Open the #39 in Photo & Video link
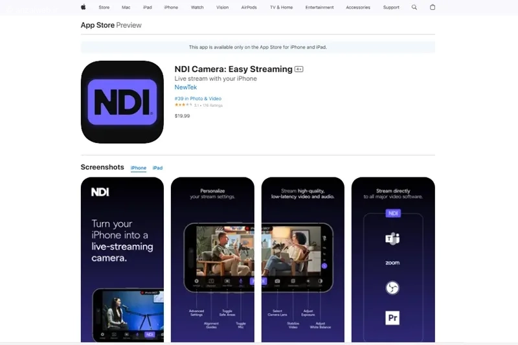The image size is (518, 345). (x=198, y=98)
